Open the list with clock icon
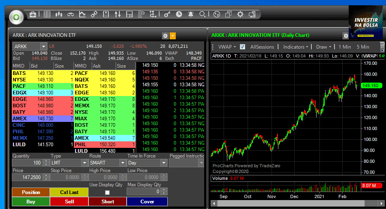 point(141,14)
